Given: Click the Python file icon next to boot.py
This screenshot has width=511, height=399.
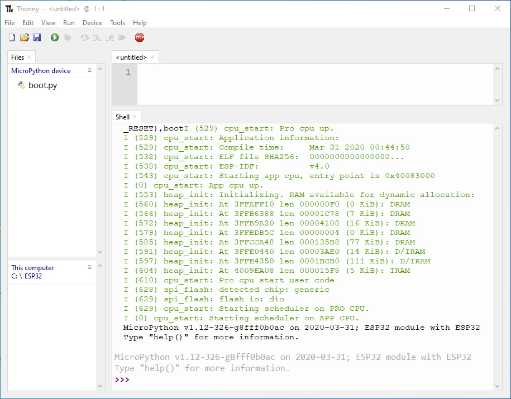Looking at the screenshot, I should point(22,85).
